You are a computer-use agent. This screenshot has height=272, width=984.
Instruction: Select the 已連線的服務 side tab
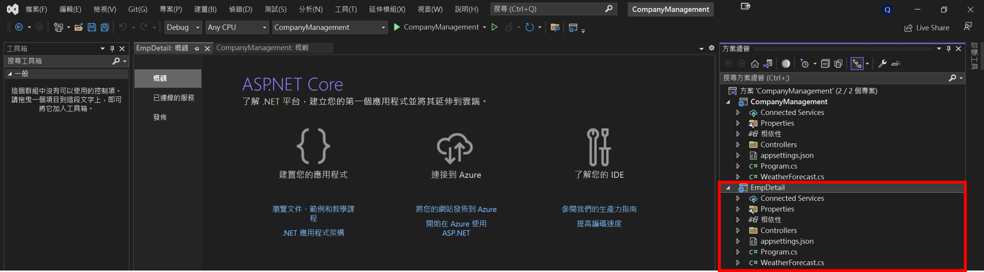174,98
